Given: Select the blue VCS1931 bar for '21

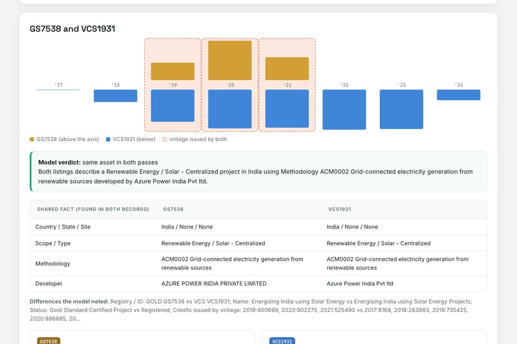Looking at the screenshot, I should point(287,109).
